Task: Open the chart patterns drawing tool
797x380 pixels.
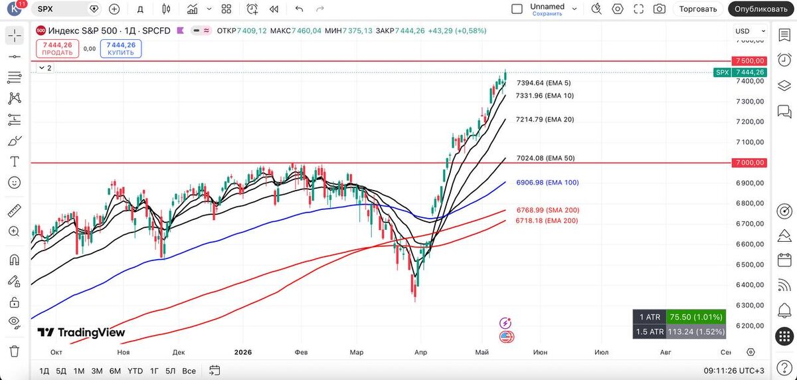Action: 15,98
